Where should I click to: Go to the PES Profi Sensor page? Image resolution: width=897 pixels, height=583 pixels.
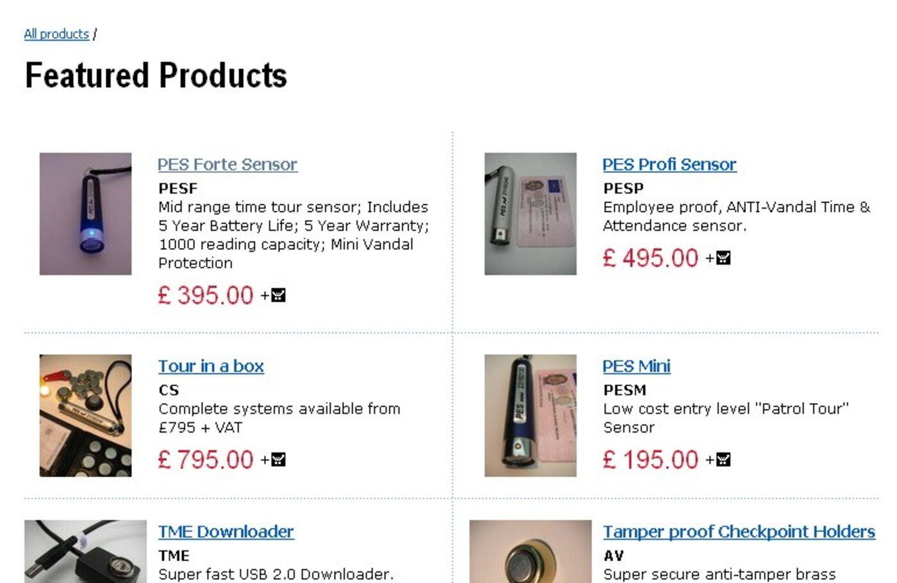pos(669,165)
